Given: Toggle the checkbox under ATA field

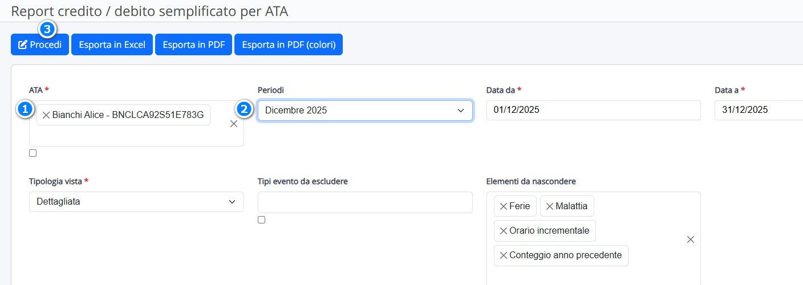Looking at the screenshot, I should point(33,153).
